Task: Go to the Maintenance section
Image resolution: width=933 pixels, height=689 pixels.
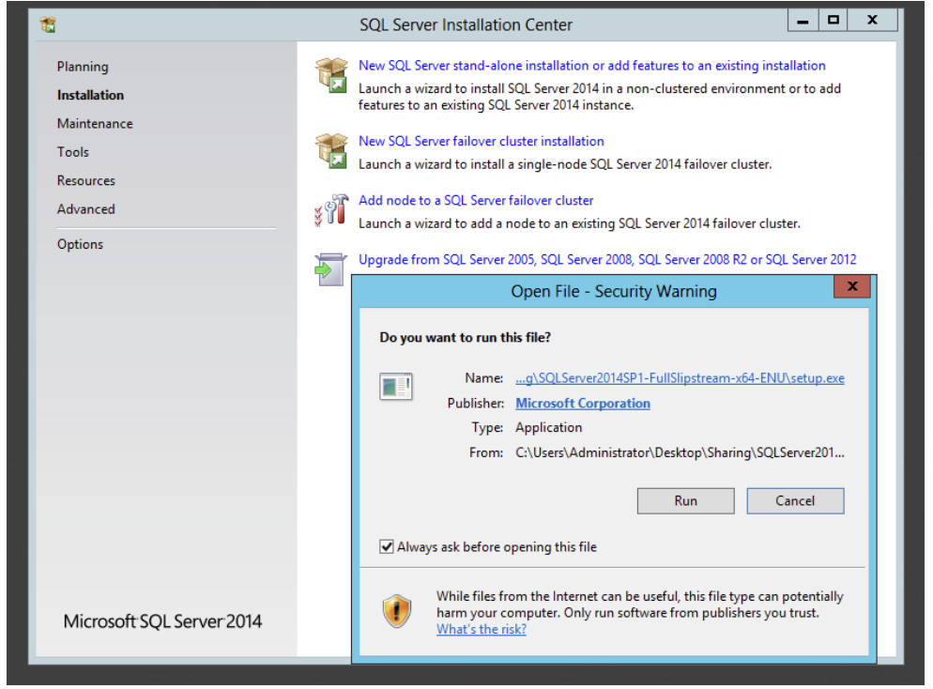Action: [x=95, y=124]
